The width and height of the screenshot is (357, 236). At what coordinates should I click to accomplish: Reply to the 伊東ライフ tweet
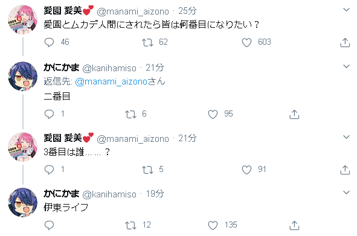click(x=49, y=225)
